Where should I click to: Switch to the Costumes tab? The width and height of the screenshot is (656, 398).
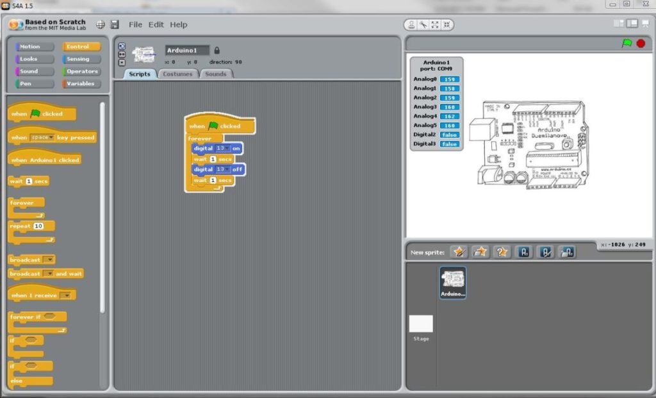click(177, 74)
